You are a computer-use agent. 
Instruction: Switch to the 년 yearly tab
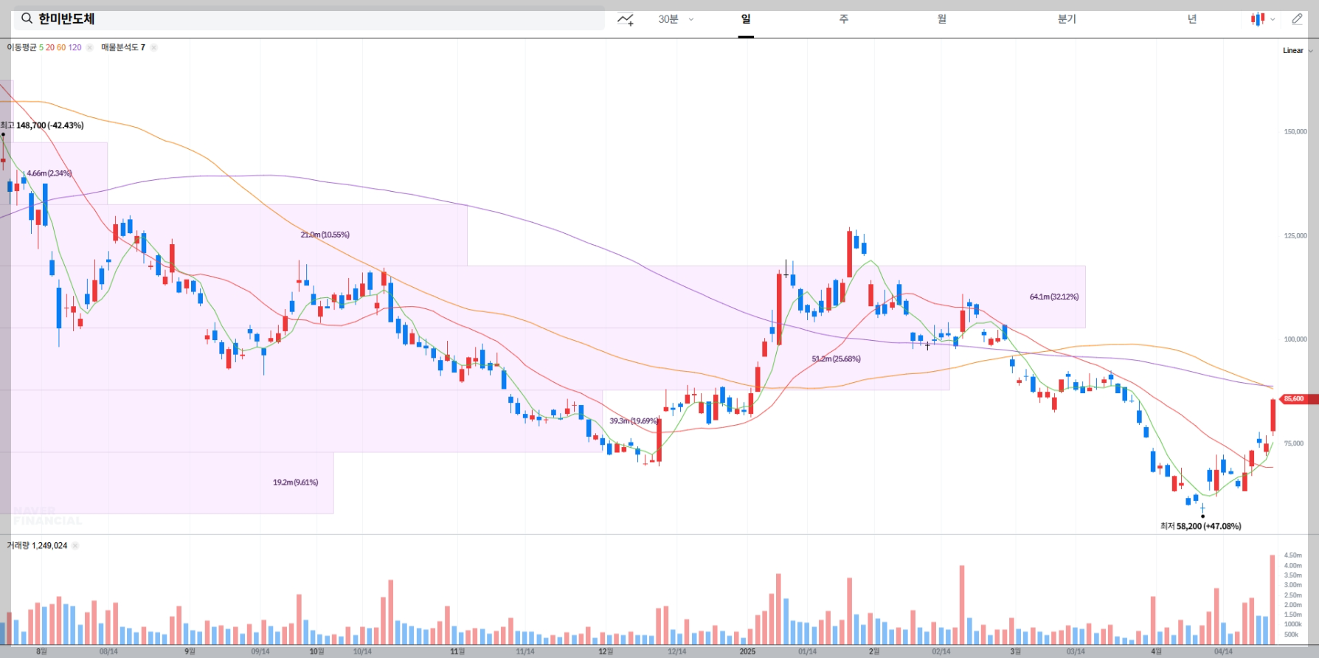click(1191, 19)
